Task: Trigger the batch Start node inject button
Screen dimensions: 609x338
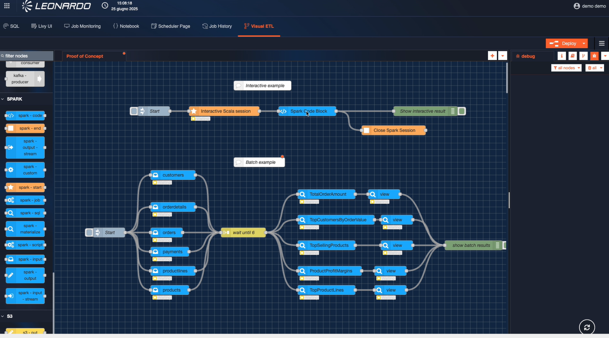Action: (x=89, y=233)
